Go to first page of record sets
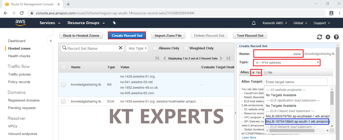Viewport: 343px width, 140px height. (158, 58)
